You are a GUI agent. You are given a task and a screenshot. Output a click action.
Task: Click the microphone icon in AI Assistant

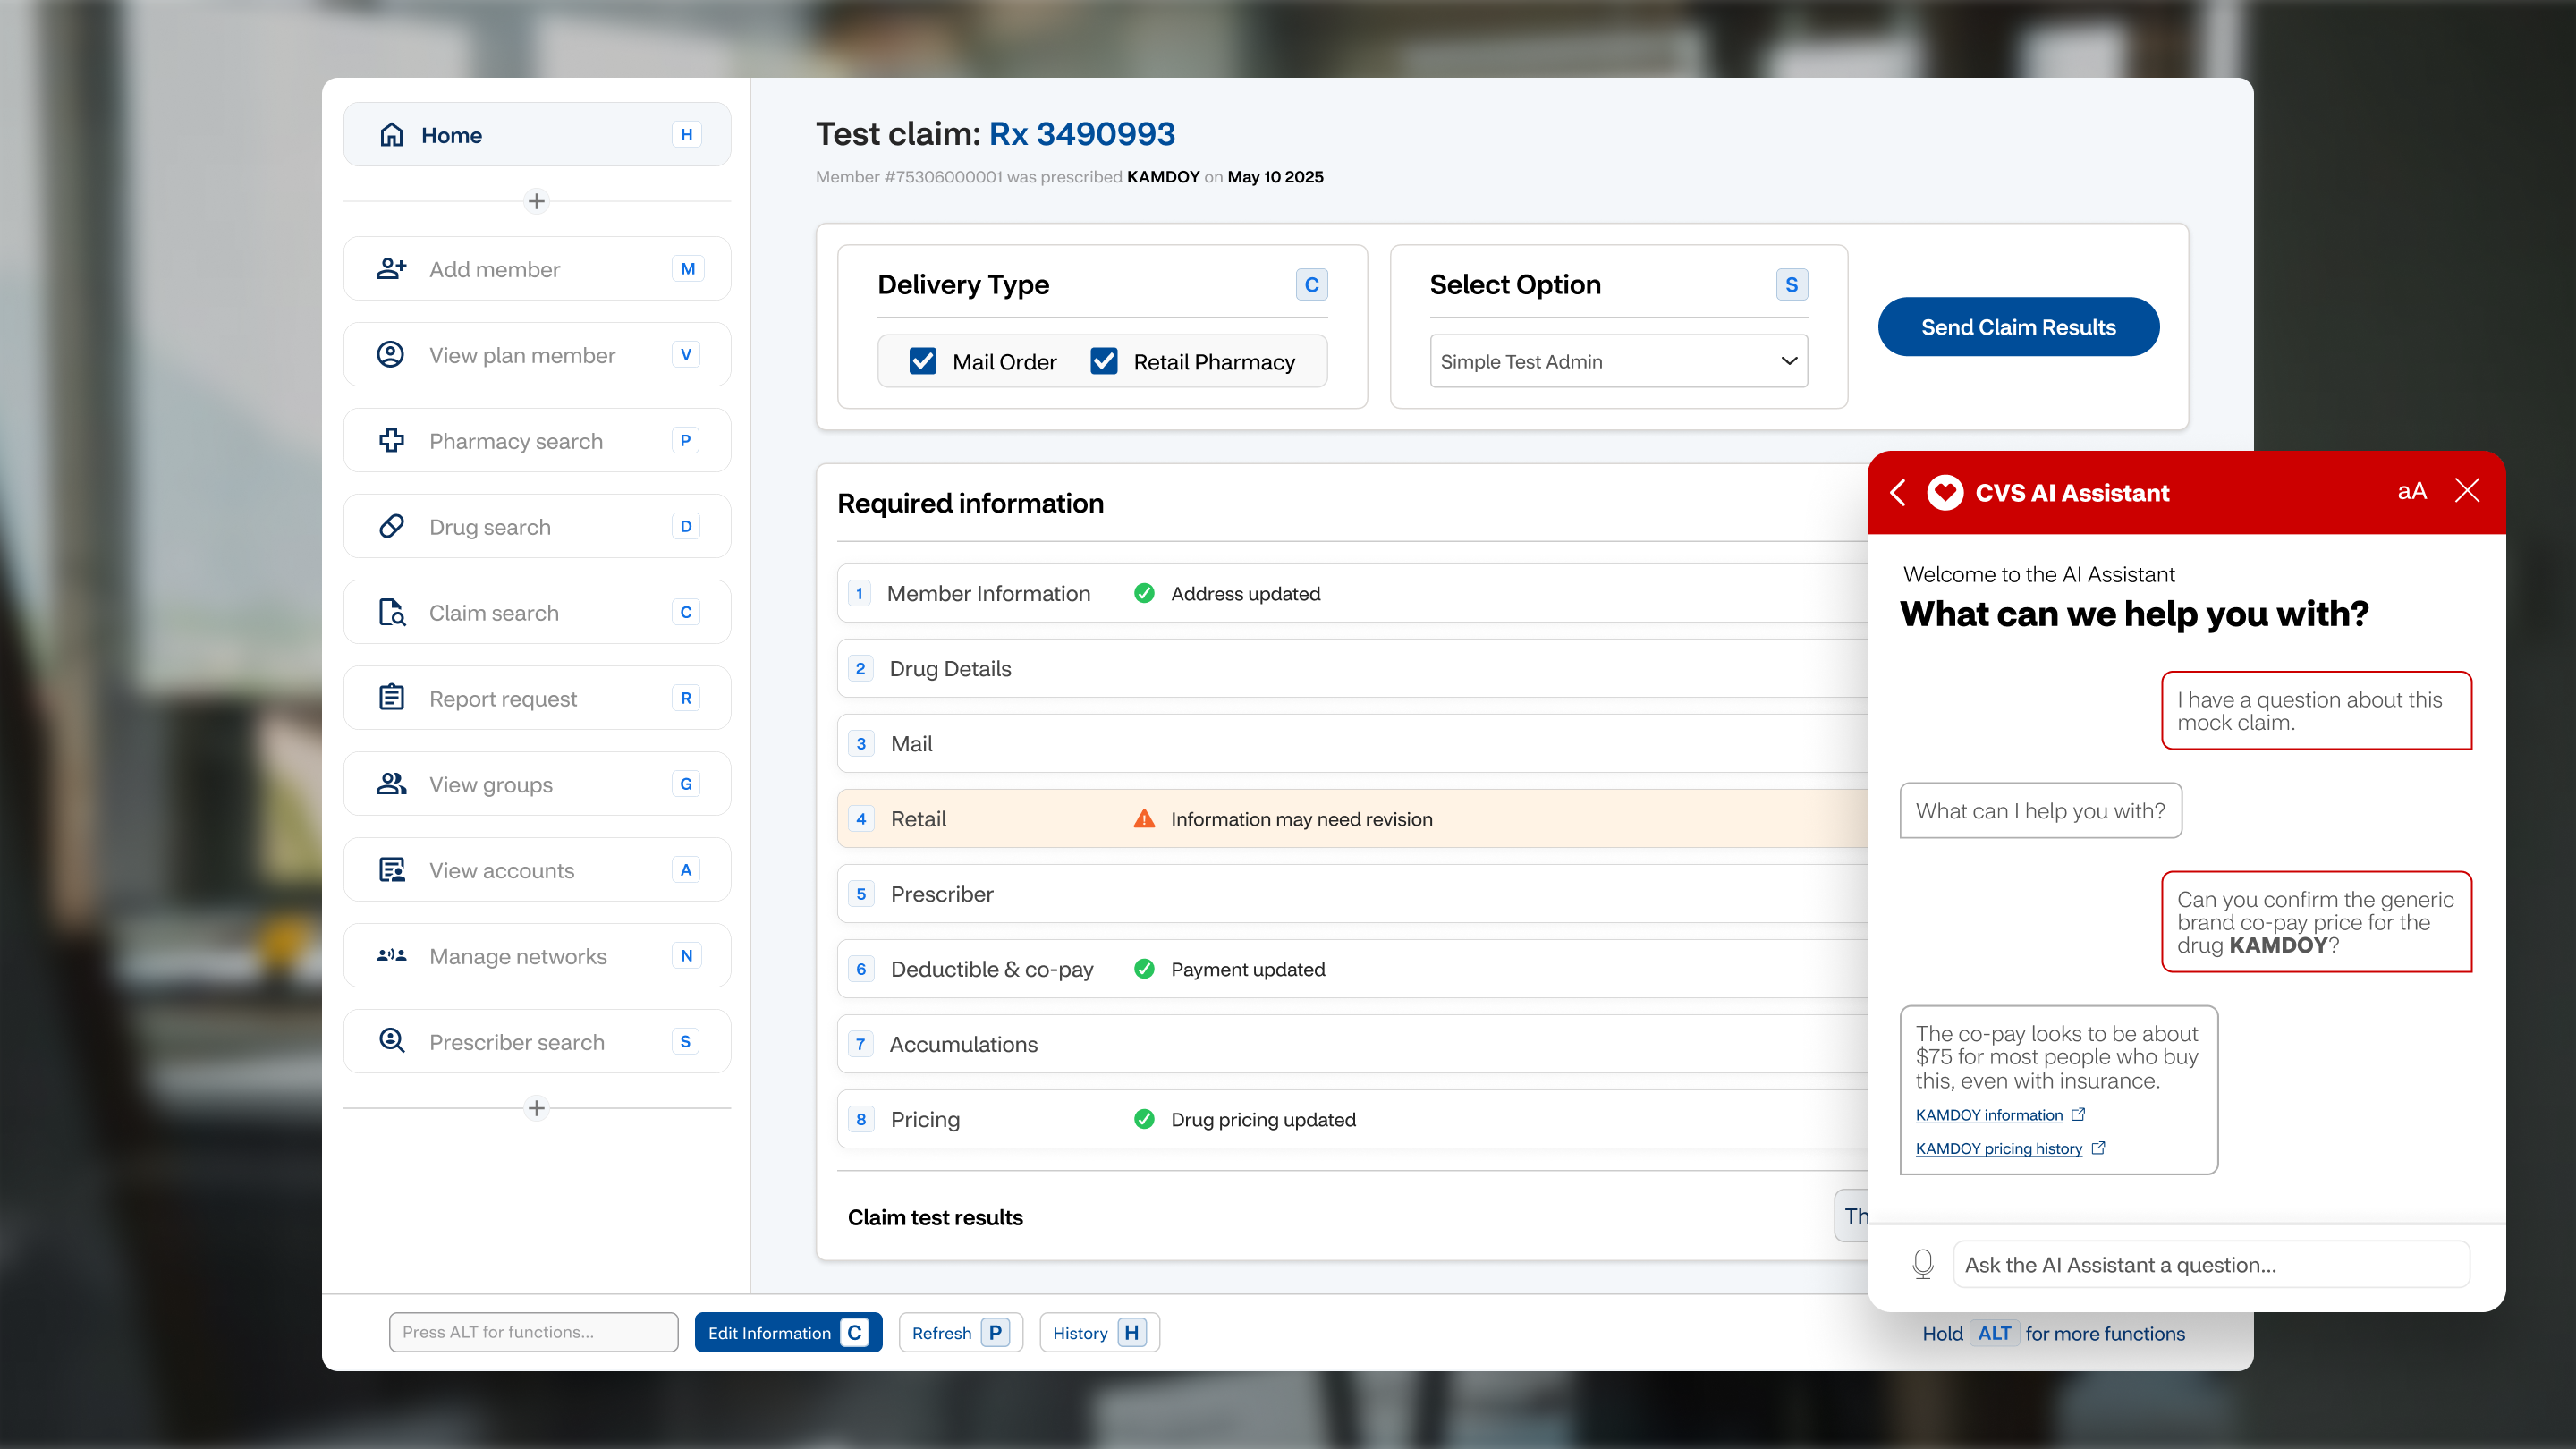(x=1922, y=1264)
